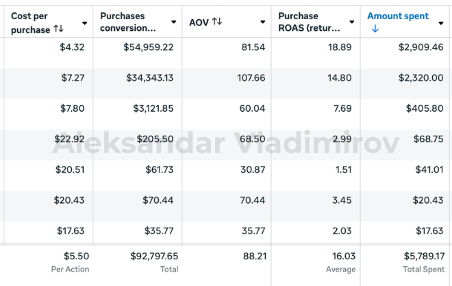Open the Purchase ROAS column dropdown

[x=351, y=23]
